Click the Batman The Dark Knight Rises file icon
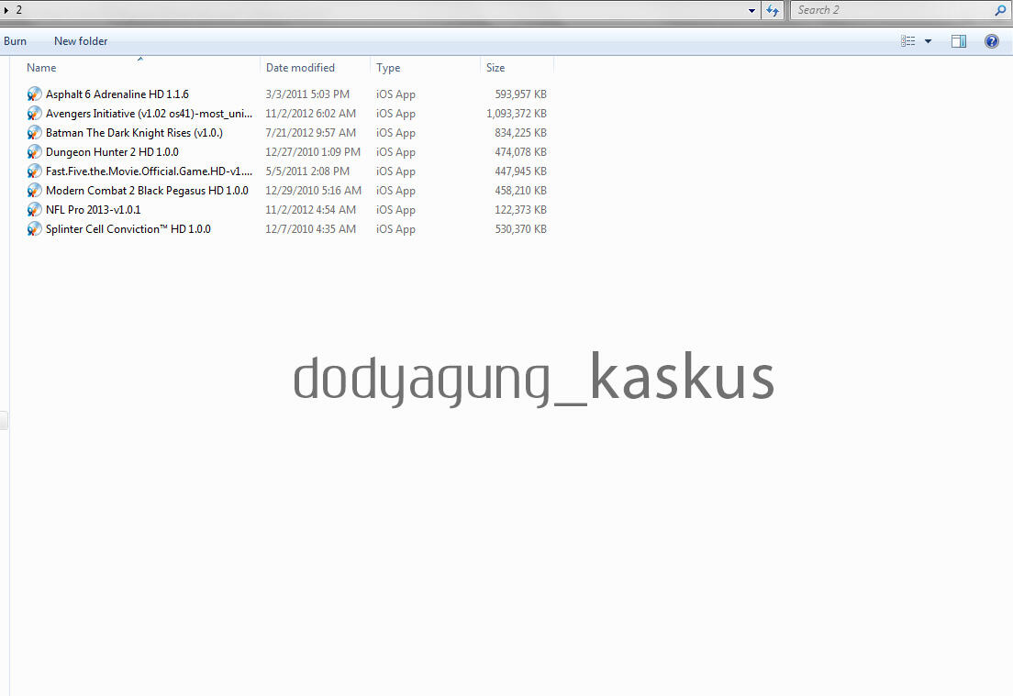 [34, 133]
